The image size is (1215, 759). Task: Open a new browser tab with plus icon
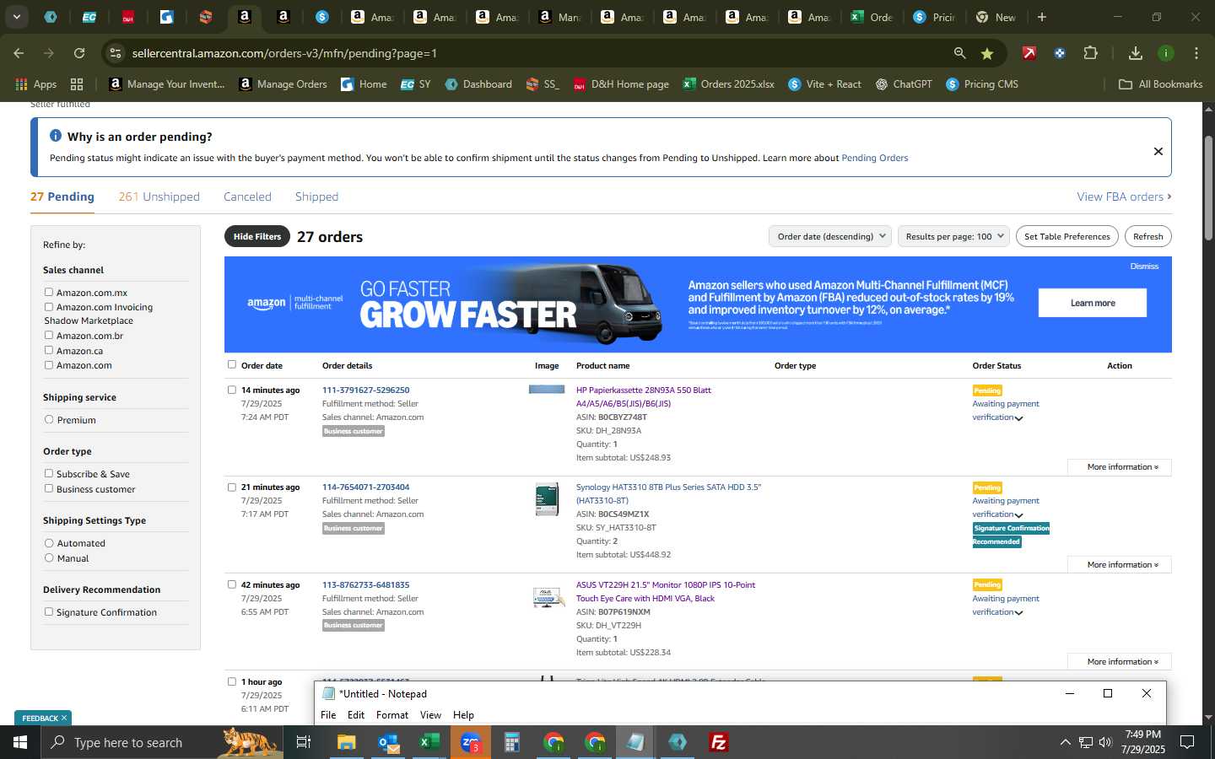1042,17
